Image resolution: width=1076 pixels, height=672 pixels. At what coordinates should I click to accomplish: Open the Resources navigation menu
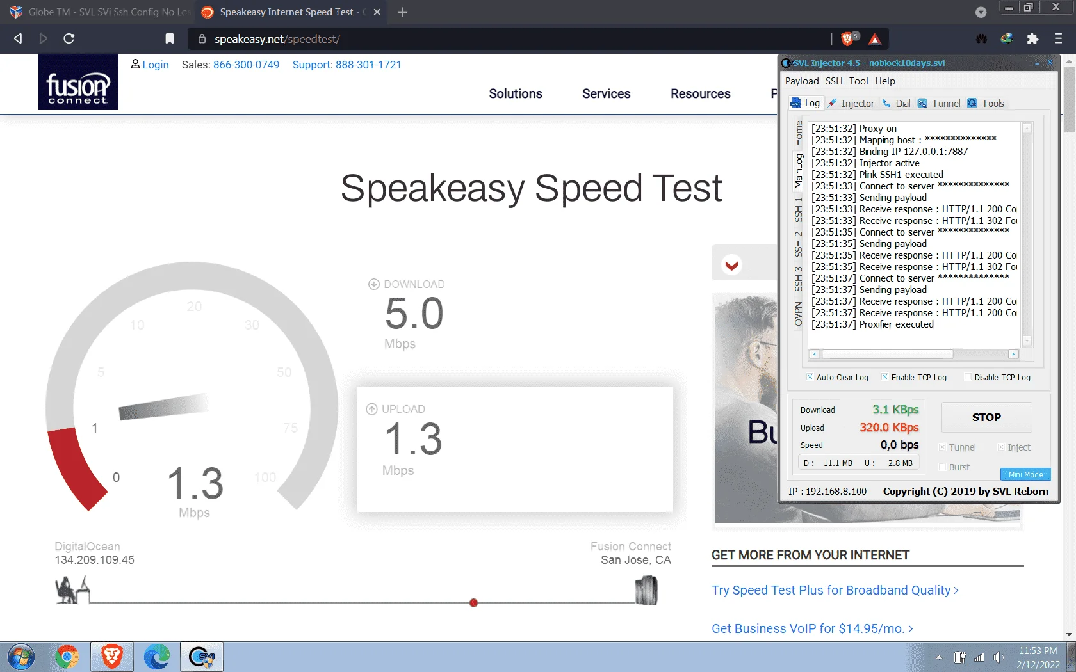(700, 93)
